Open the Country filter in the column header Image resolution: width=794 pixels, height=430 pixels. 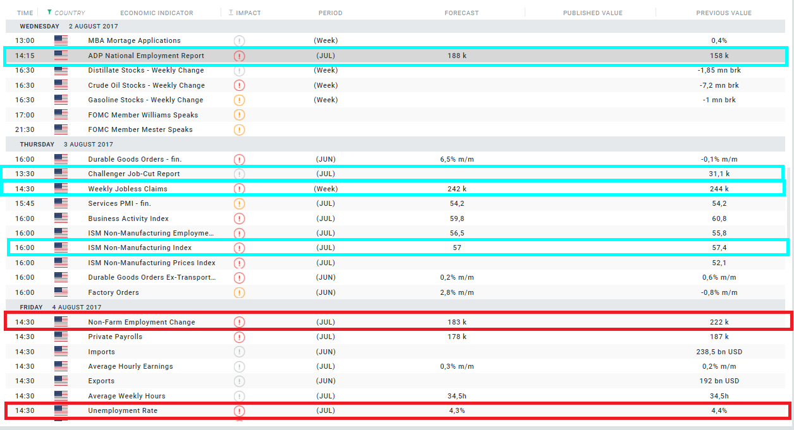pyautogui.click(x=66, y=13)
